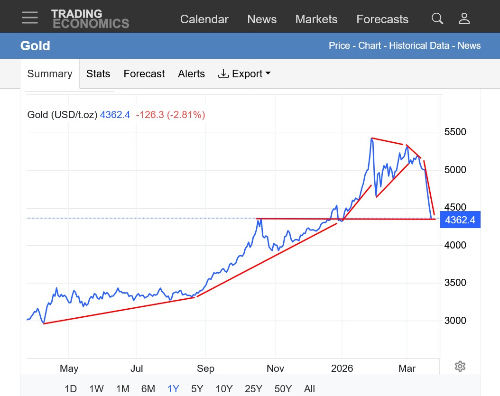Click the search magnifier icon
Viewport: 500px width, 396px height.
tap(437, 18)
